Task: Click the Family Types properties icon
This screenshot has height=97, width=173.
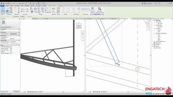Action: click(x=11, y=12)
